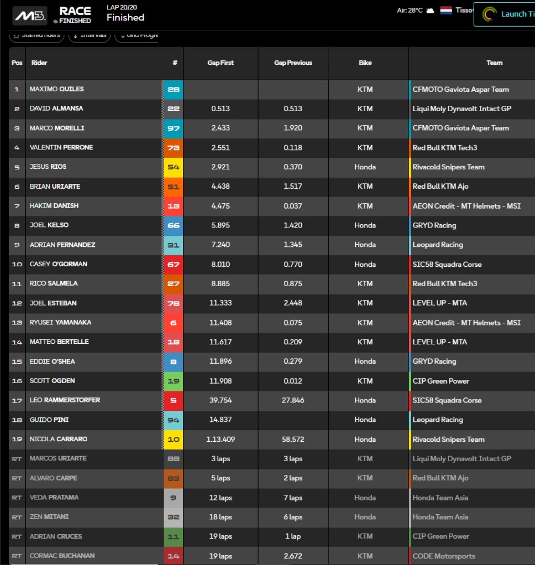The width and height of the screenshot is (535, 565).
Task: Click the LAP 20/20 Finished status
Action: (x=125, y=13)
